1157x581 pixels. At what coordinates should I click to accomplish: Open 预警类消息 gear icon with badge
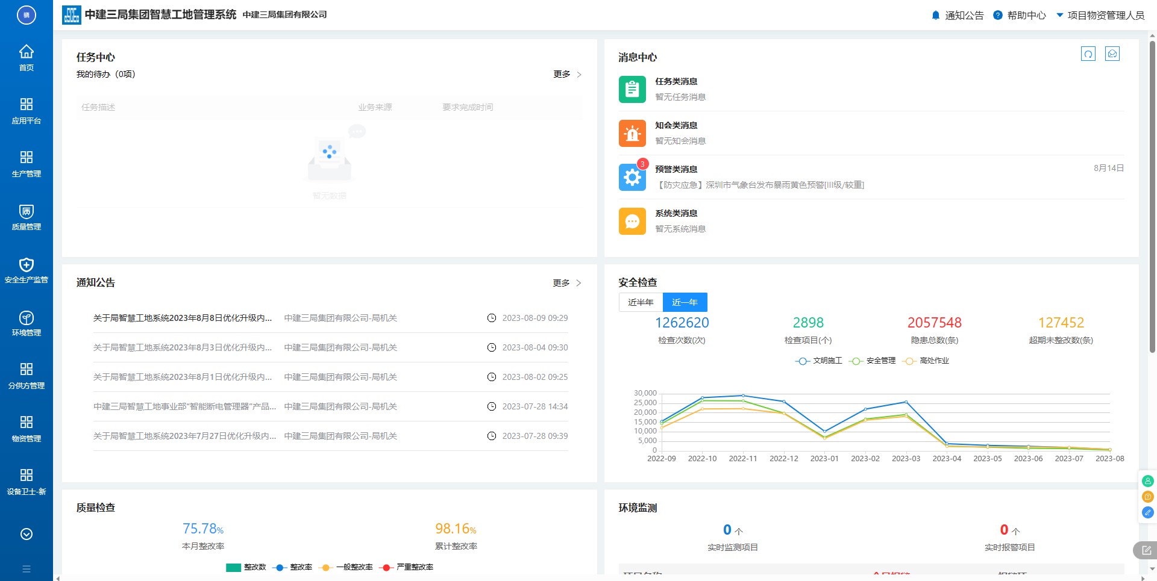[x=632, y=177]
